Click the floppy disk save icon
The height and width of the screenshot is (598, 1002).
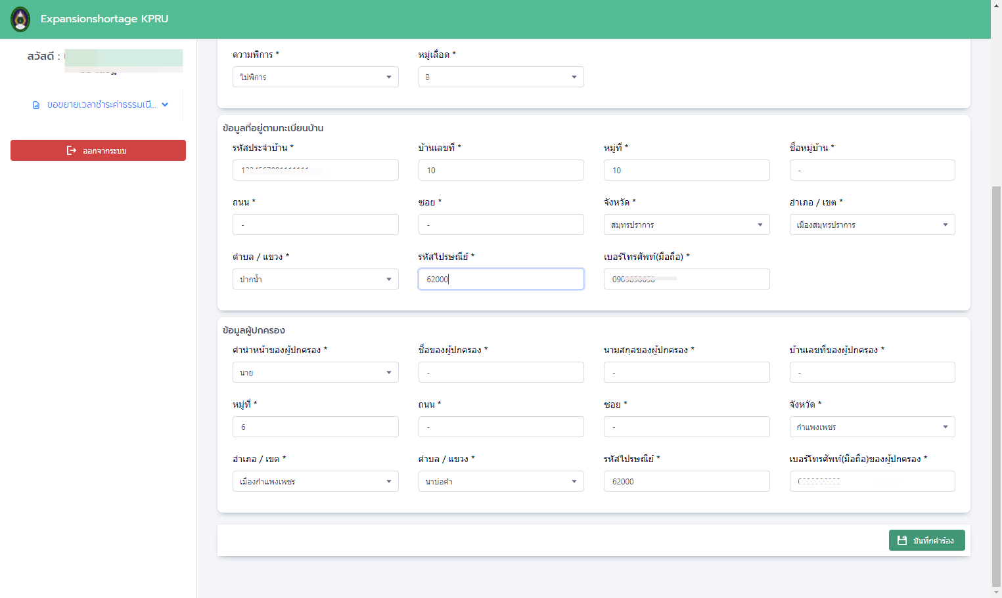902,540
